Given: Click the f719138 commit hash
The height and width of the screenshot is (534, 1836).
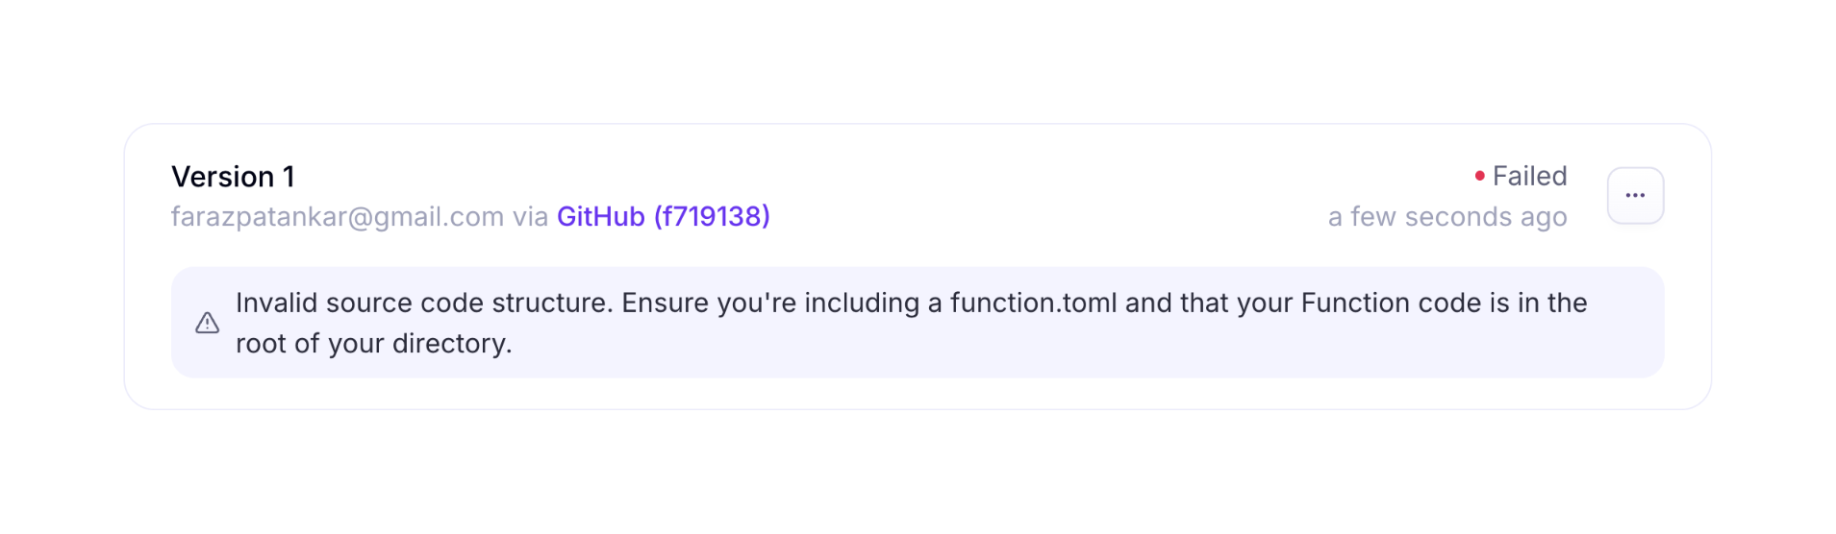Looking at the screenshot, I should 712,217.
